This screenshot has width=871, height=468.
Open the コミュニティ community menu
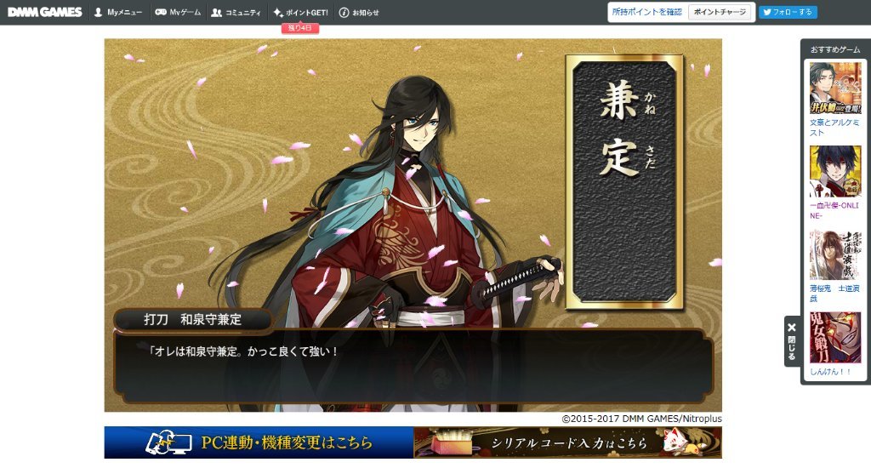tap(236, 12)
